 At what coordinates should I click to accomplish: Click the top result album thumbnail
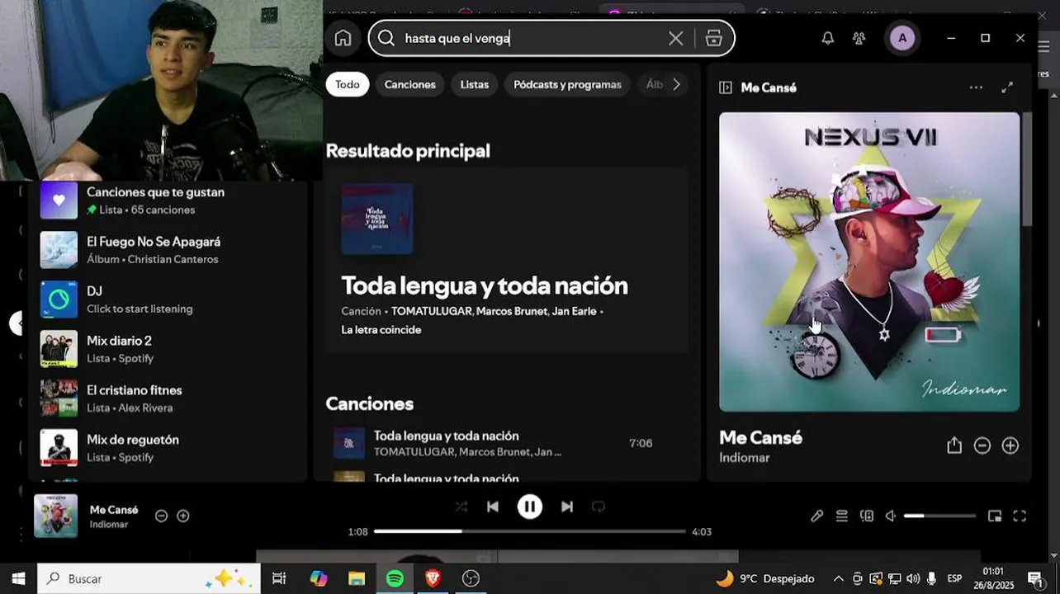[x=377, y=219]
